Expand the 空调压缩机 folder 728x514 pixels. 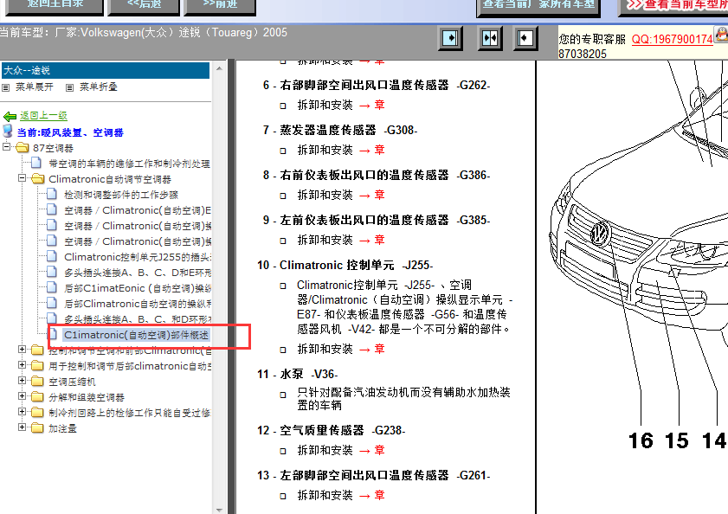click(x=22, y=381)
